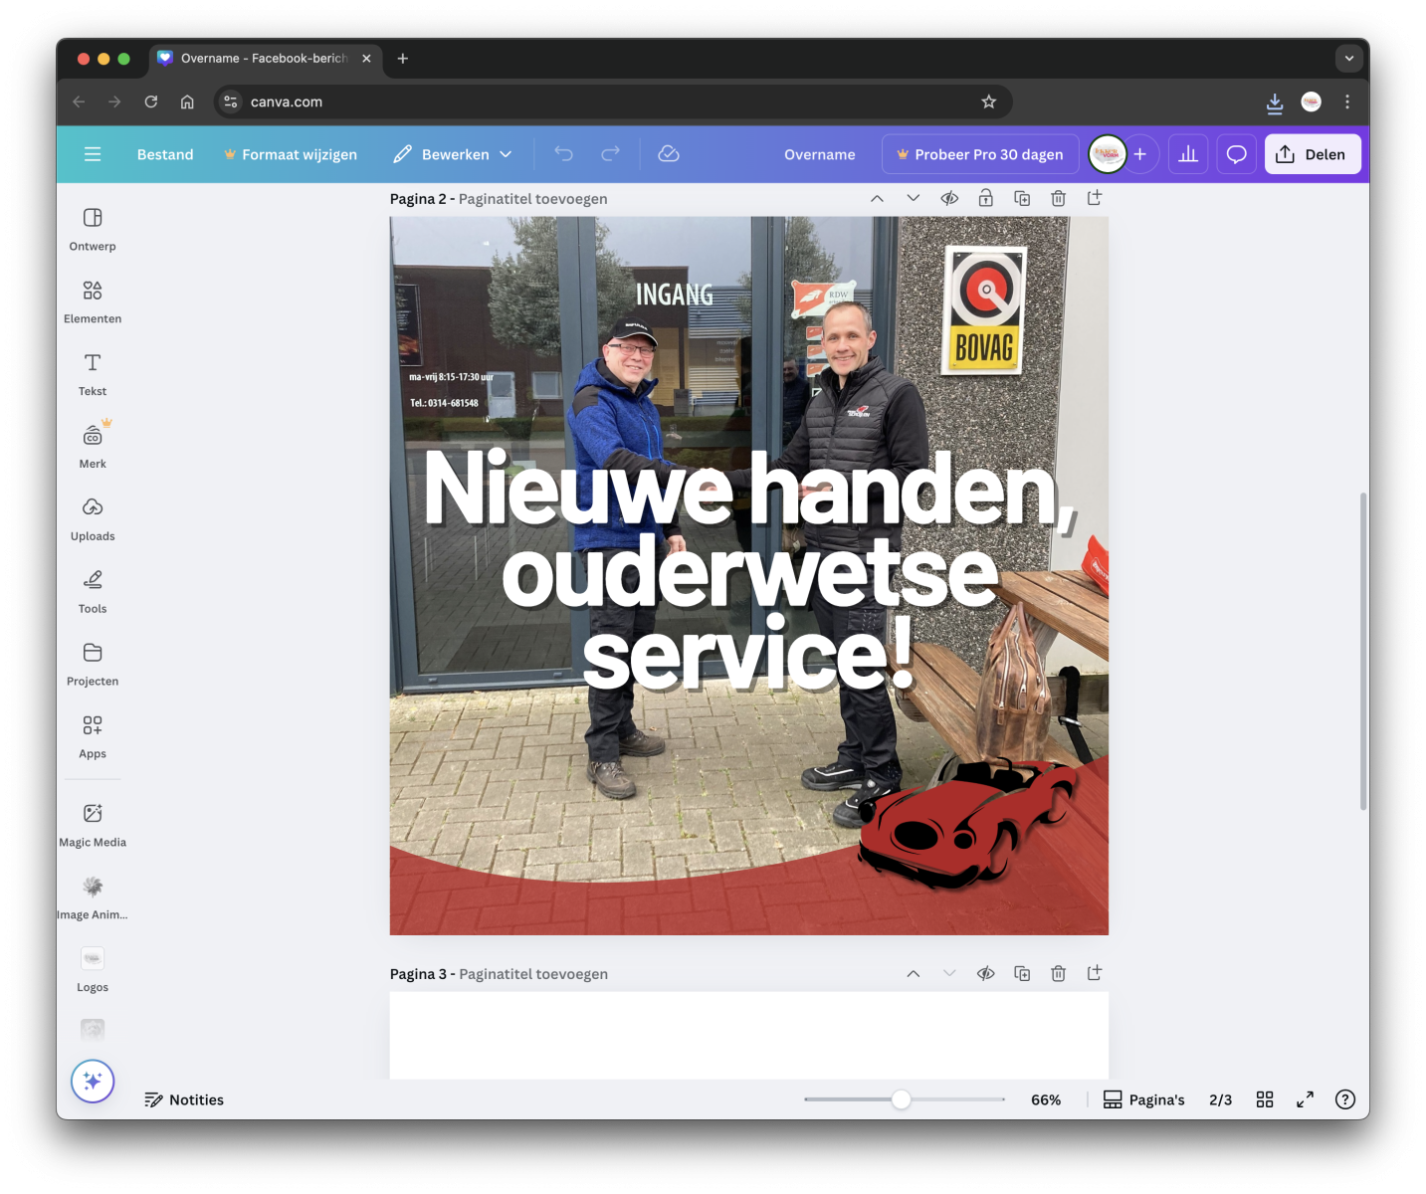Move Pagina 2 up with the chevron arrow
Viewport: 1426px width, 1194px height.
877,198
